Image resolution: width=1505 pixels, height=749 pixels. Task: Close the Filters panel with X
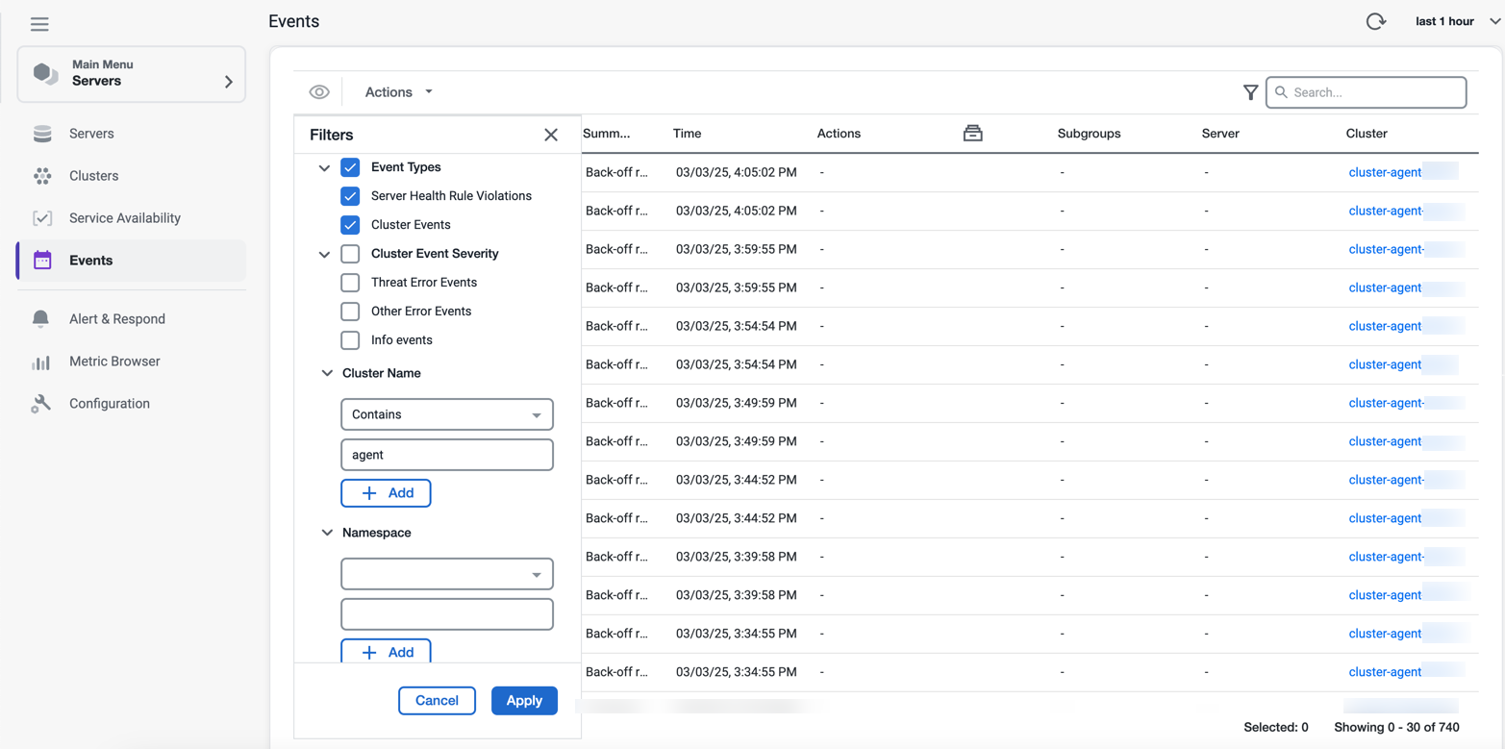551,135
